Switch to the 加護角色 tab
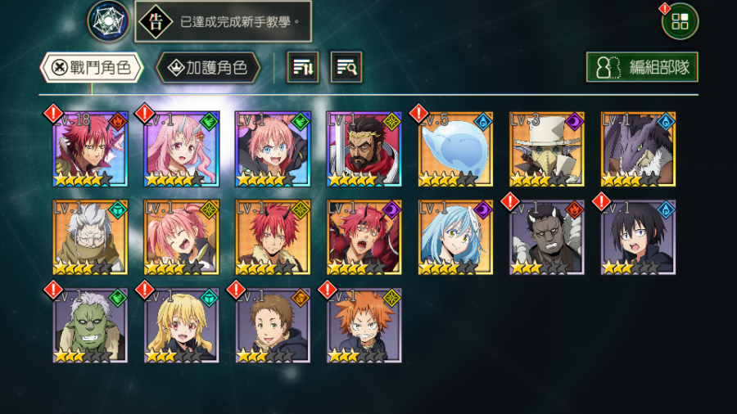 click(x=208, y=68)
